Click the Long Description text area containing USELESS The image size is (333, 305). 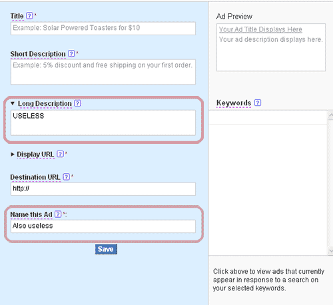(103, 123)
